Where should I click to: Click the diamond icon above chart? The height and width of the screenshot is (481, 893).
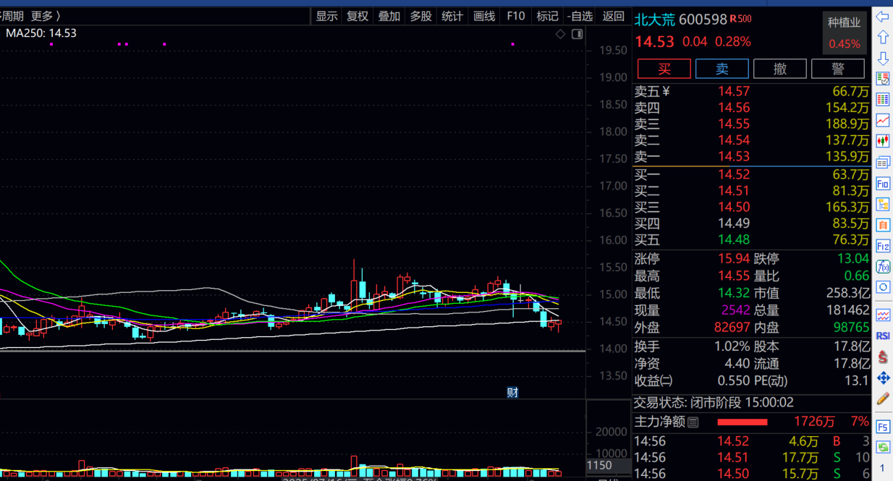coord(561,34)
